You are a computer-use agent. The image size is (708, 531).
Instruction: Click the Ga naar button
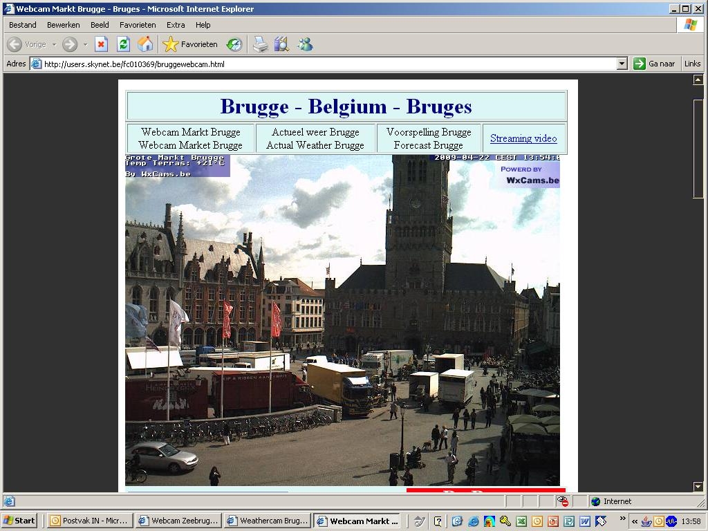coord(654,64)
